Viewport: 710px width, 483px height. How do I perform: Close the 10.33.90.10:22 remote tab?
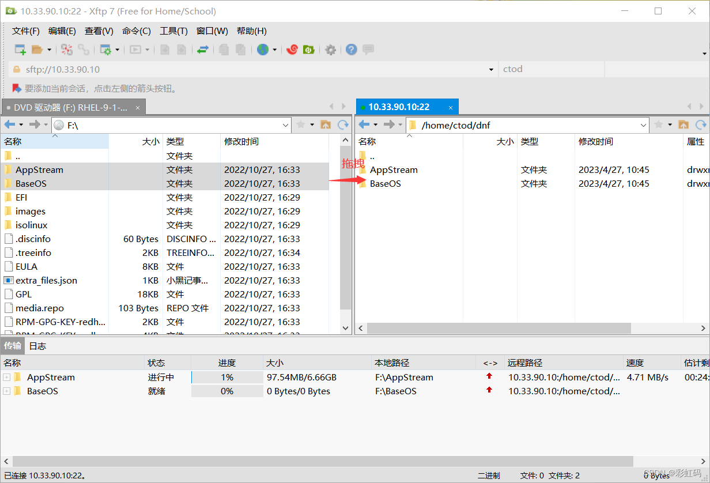[x=451, y=107]
